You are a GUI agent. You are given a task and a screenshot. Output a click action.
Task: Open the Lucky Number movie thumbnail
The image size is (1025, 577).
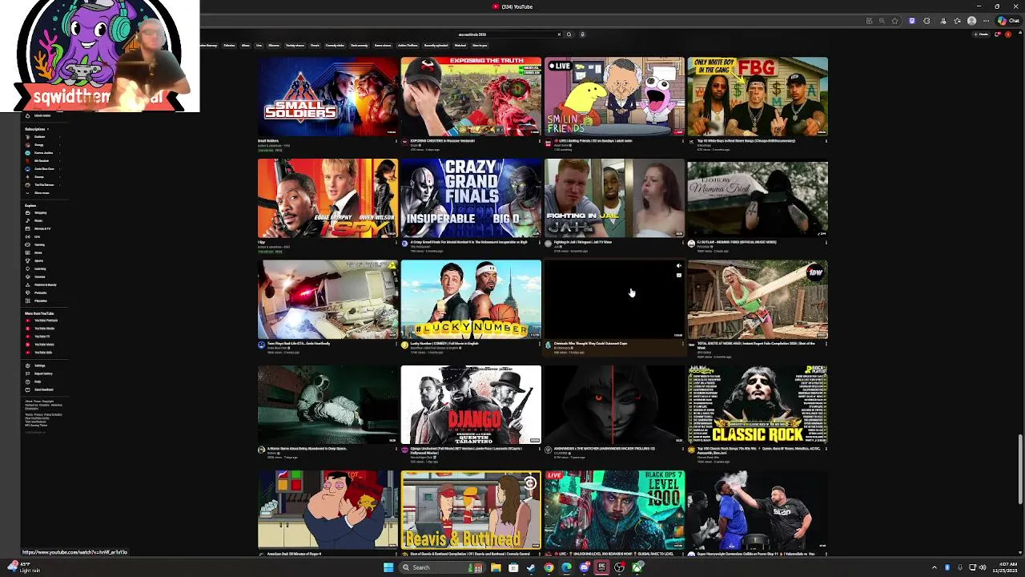(x=471, y=299)
